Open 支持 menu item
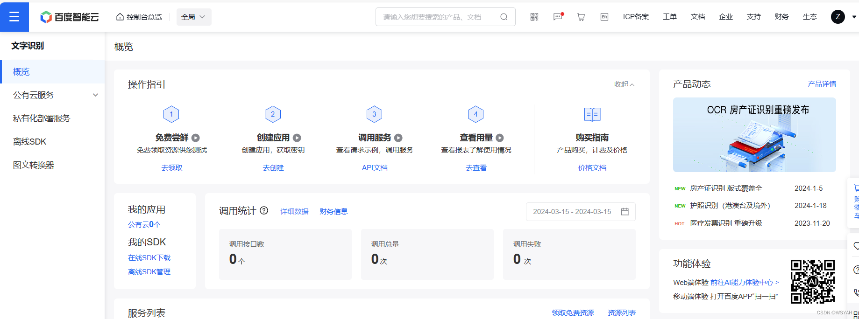Image resolution: width=859 pixels, height=319 pixels. (754, 17)
